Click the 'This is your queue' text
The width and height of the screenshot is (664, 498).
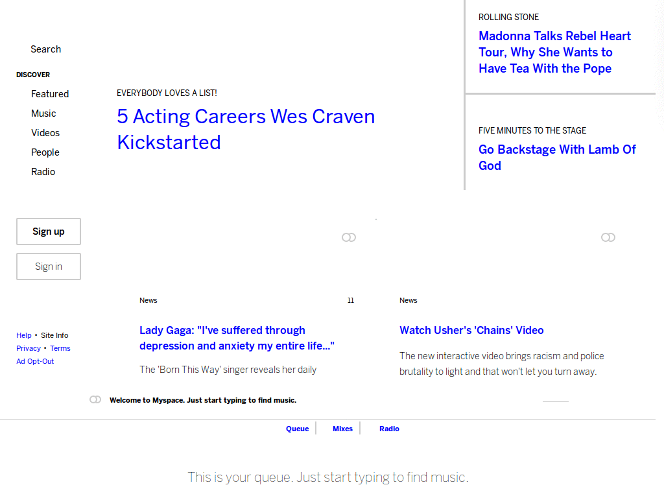tap(328, 477)
